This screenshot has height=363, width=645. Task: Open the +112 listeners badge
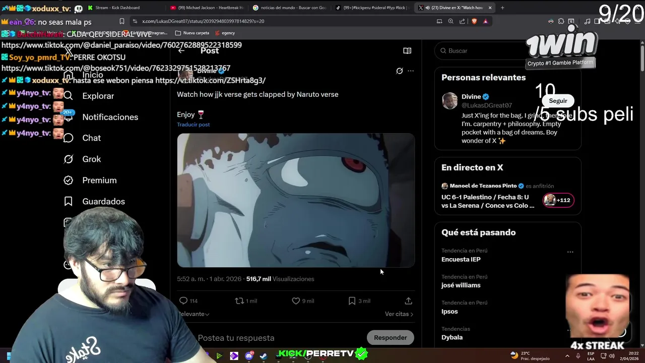click(558, 200)
